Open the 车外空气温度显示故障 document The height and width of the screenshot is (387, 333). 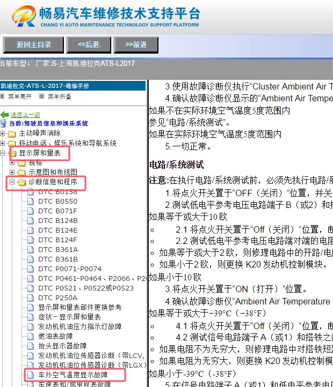[x=73, y=375]
